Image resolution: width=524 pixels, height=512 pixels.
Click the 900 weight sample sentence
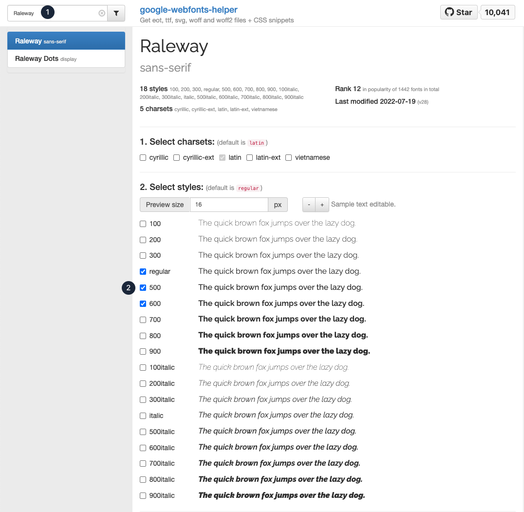coord(284,351)
